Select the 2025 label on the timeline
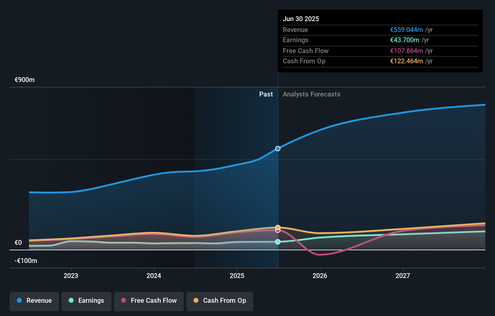Image resolution: width=495 pixels, height=316 pixels. (x=237, y=276)
